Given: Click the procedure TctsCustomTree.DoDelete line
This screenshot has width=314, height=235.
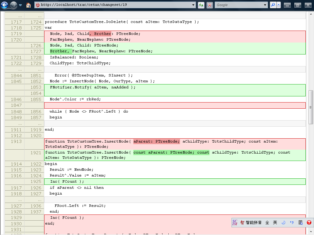Looking at the screenshot, I should click(122, 22).
